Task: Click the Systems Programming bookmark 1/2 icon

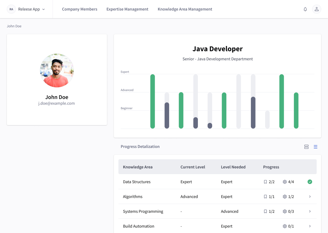Action: tap(265, 211)
